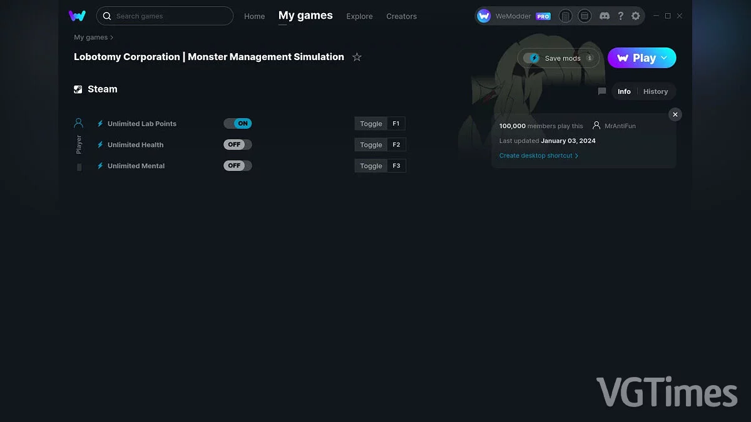Click the Play button
The width and height of the screenshot is (751, 422).
(x=642, y=58)
